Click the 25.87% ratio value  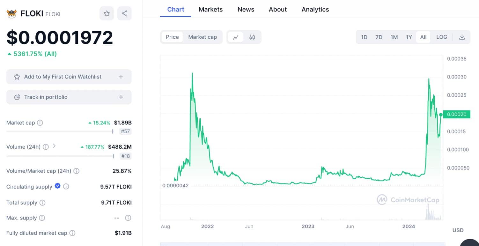click(x=122, y=171)
